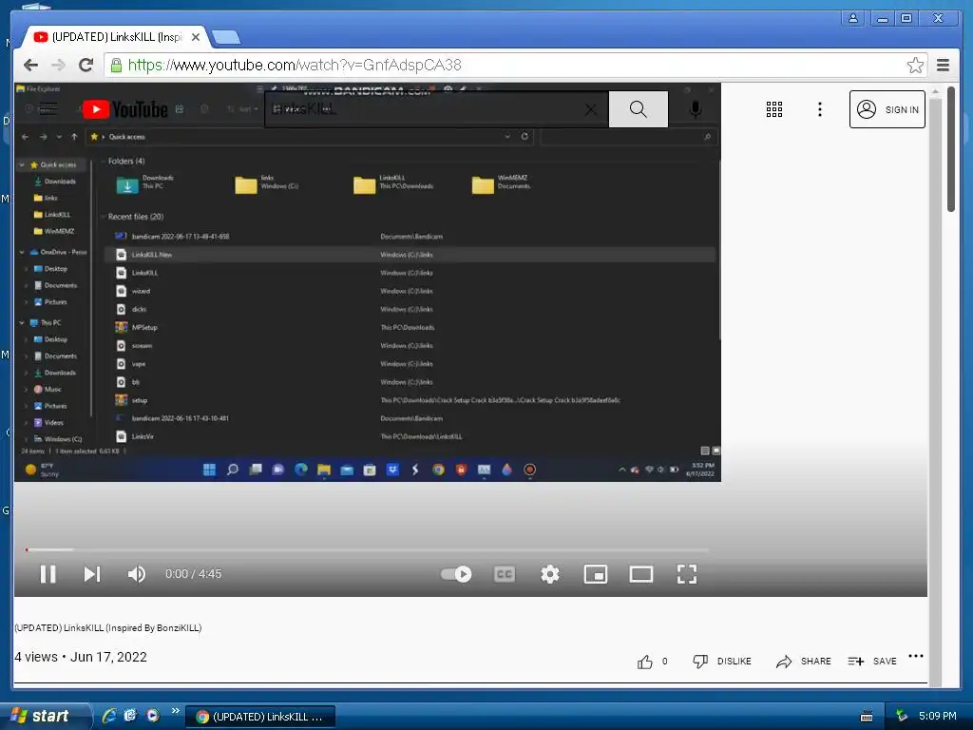The height and width of the screenshot is (730, 973).
Task: Click the '4 views • Jun 17, 2022' text
Action: coord(81,657)
